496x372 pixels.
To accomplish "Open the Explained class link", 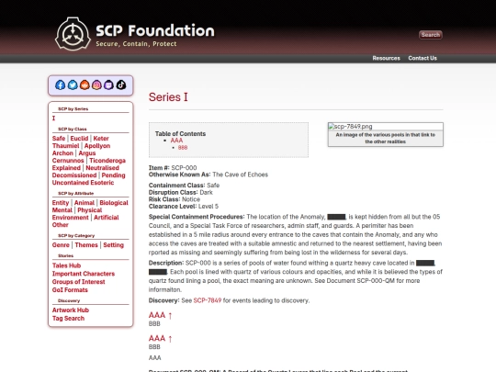I will pos(66,168).
